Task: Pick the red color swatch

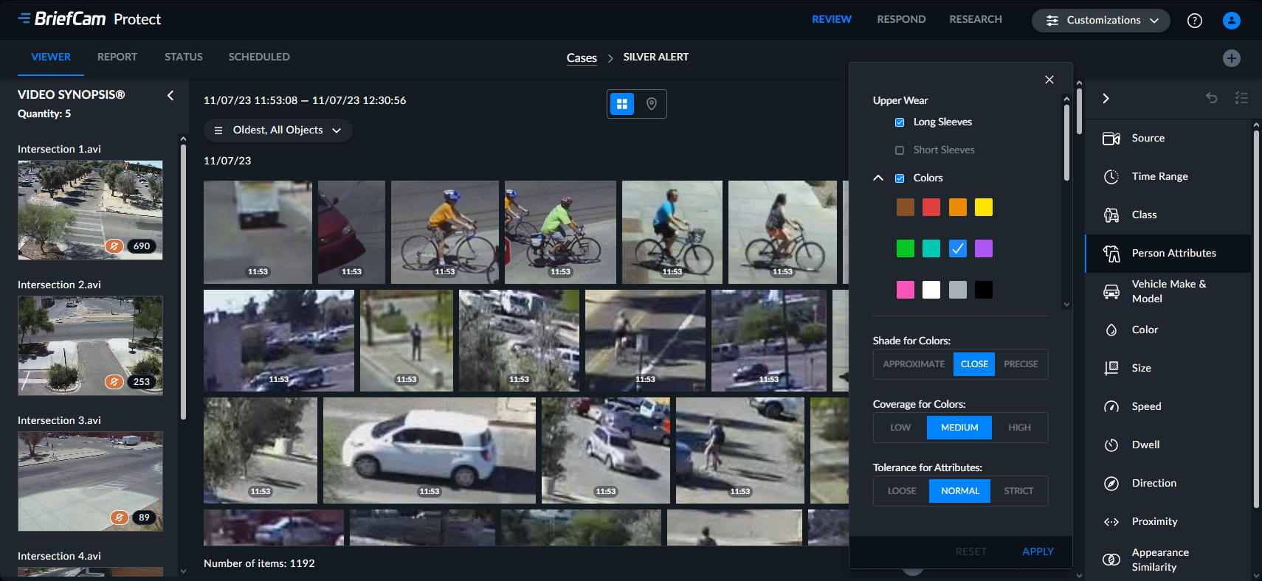Action: (x=931, y=207)
